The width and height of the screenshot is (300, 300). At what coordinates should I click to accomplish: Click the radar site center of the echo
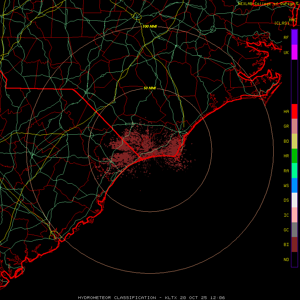[x=150, y=150]
